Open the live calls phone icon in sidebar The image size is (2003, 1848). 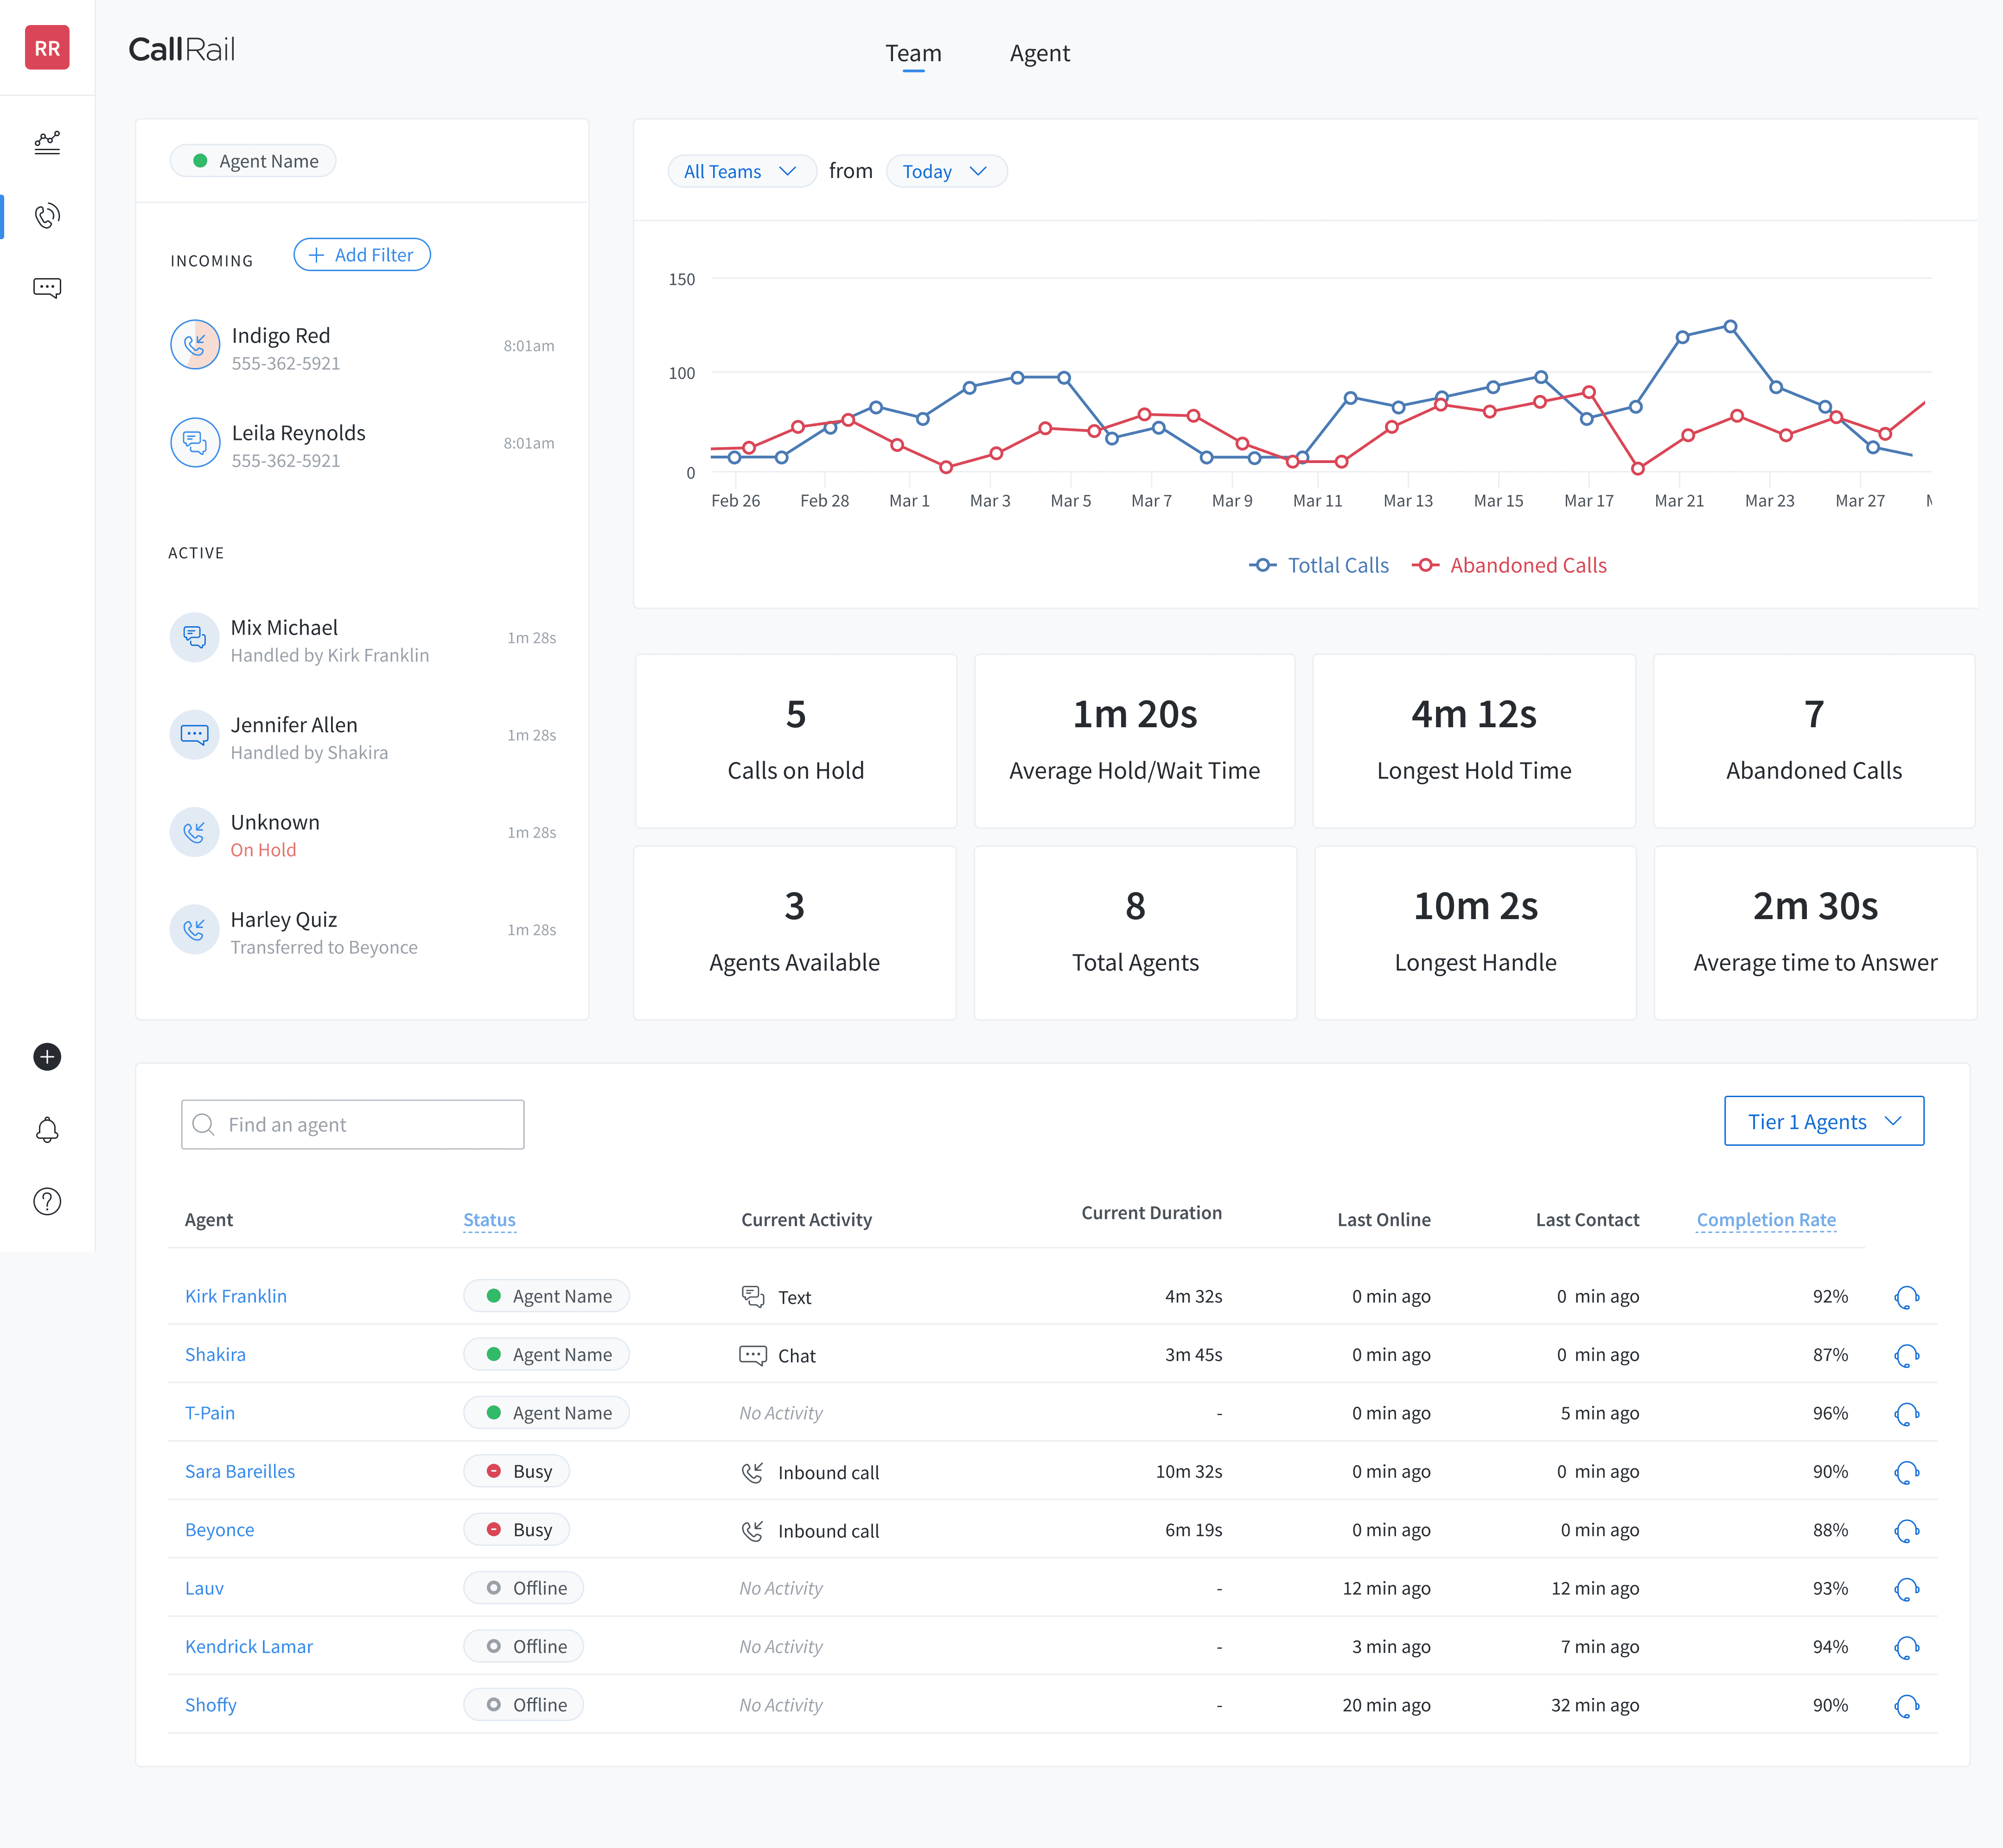point(47,216)
